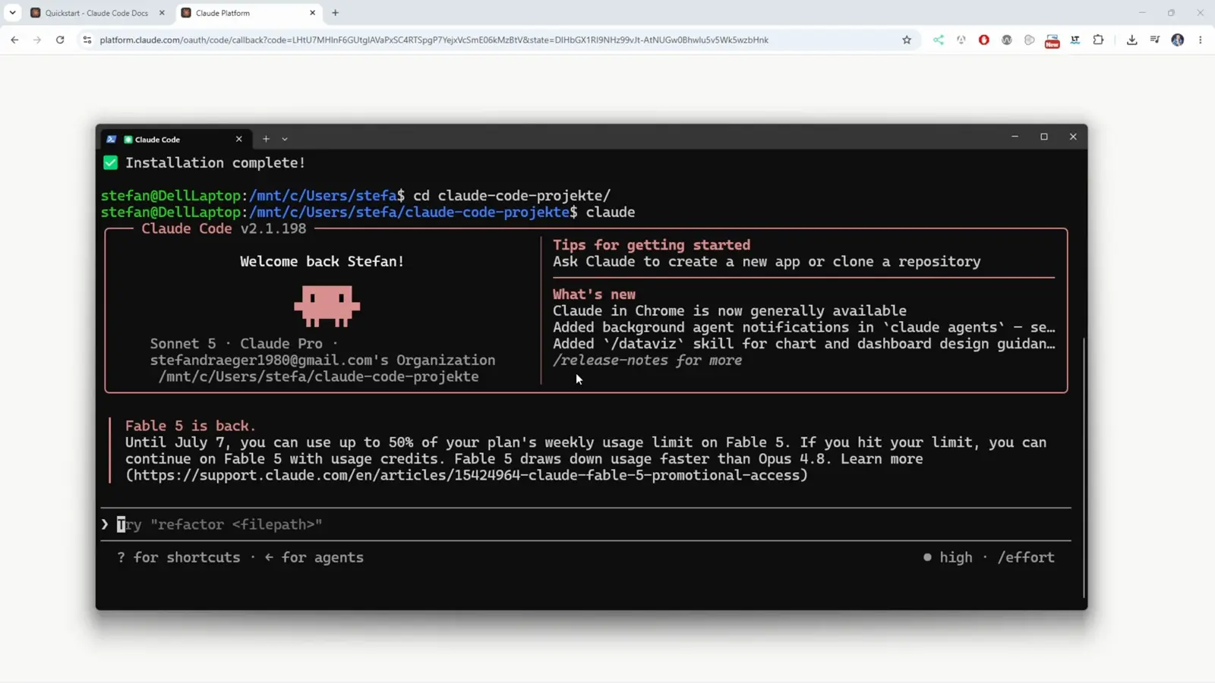Click the terminal window scrollbar
Screen dimensions: 1215x683
click(1084, 467)
